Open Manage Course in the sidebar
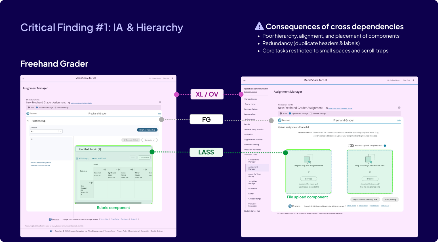This screenshot has width=438, height=242. pyautogui.click(x=250, y=99)
